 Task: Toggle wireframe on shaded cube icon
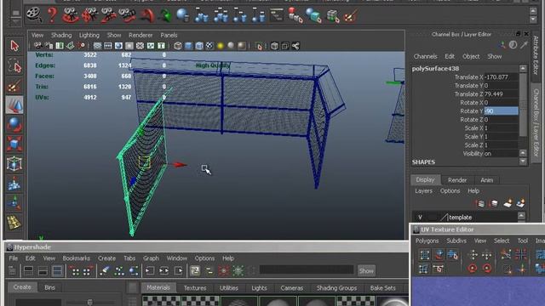click(x=198, y=46)
